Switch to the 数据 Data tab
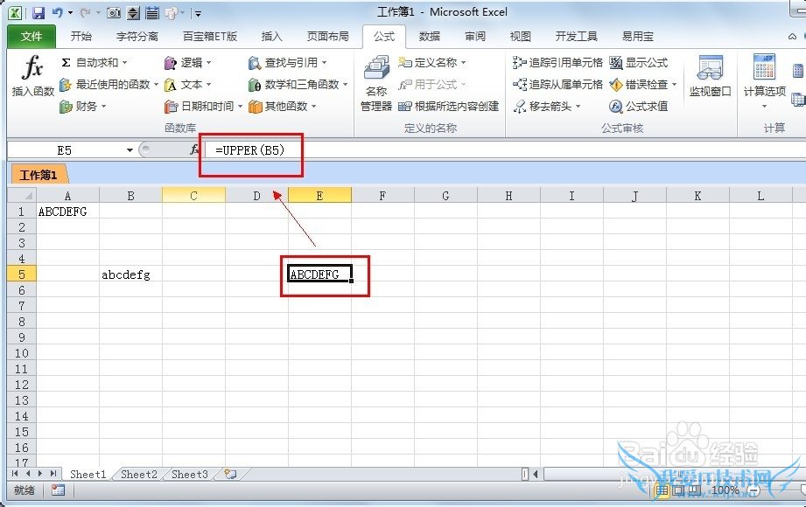 429,37
